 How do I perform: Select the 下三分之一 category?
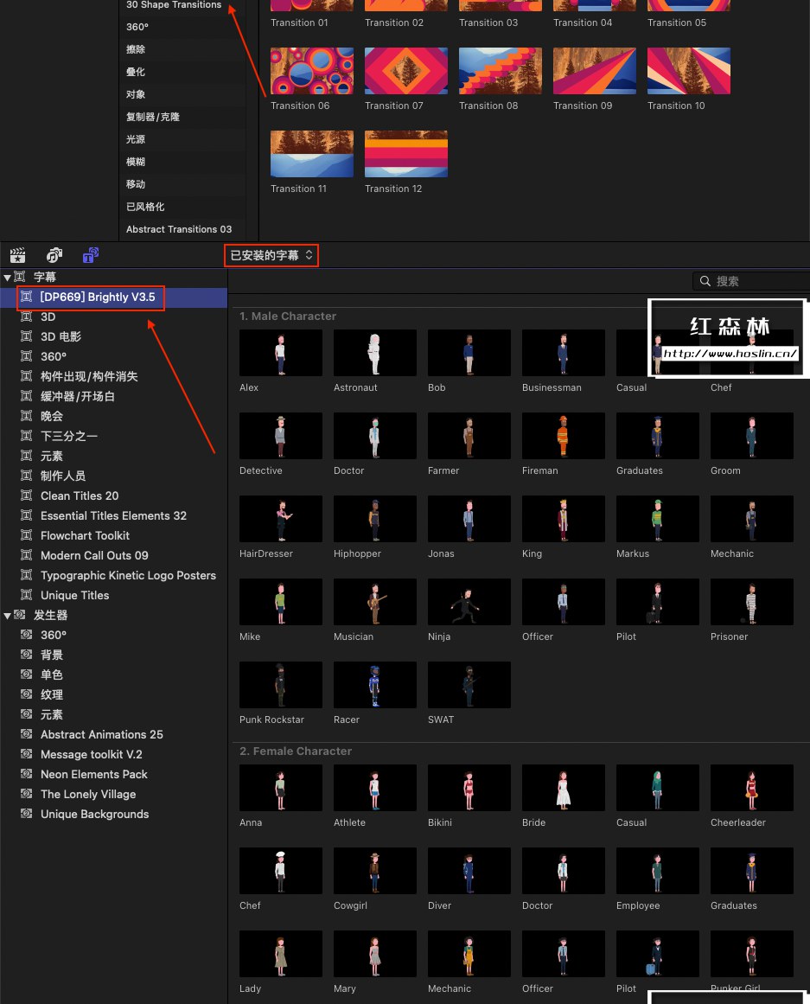click(x=113, y=436)
